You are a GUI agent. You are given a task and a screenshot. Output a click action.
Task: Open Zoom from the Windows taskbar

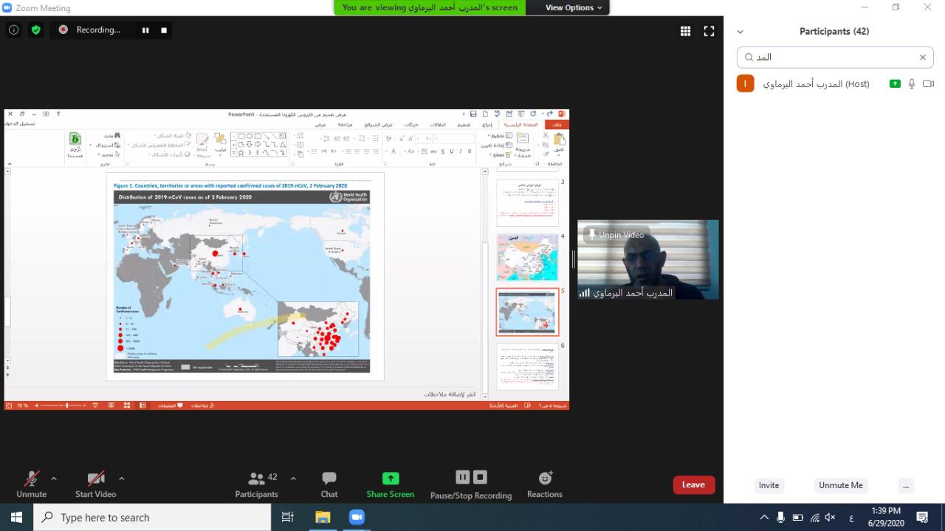357,517
